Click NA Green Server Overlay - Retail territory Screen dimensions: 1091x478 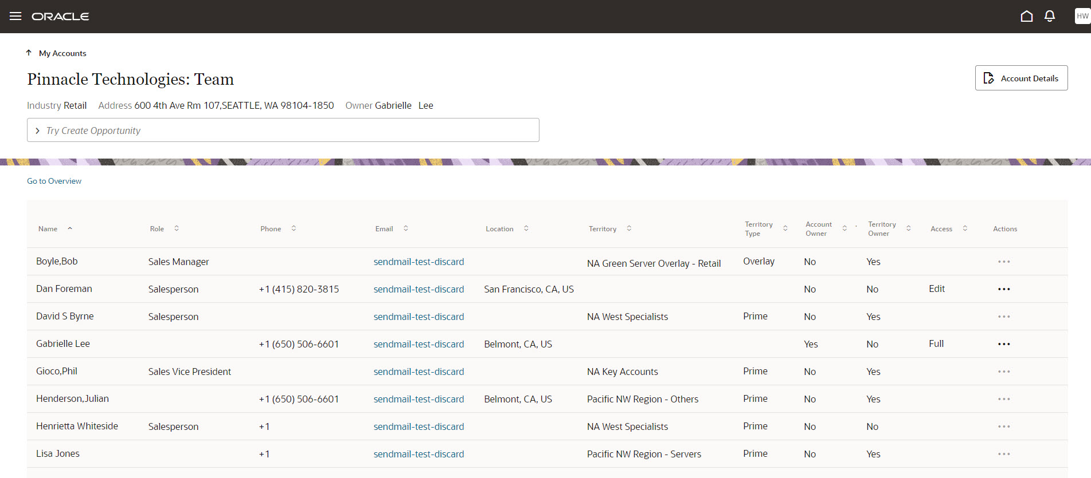coord(654,263)
